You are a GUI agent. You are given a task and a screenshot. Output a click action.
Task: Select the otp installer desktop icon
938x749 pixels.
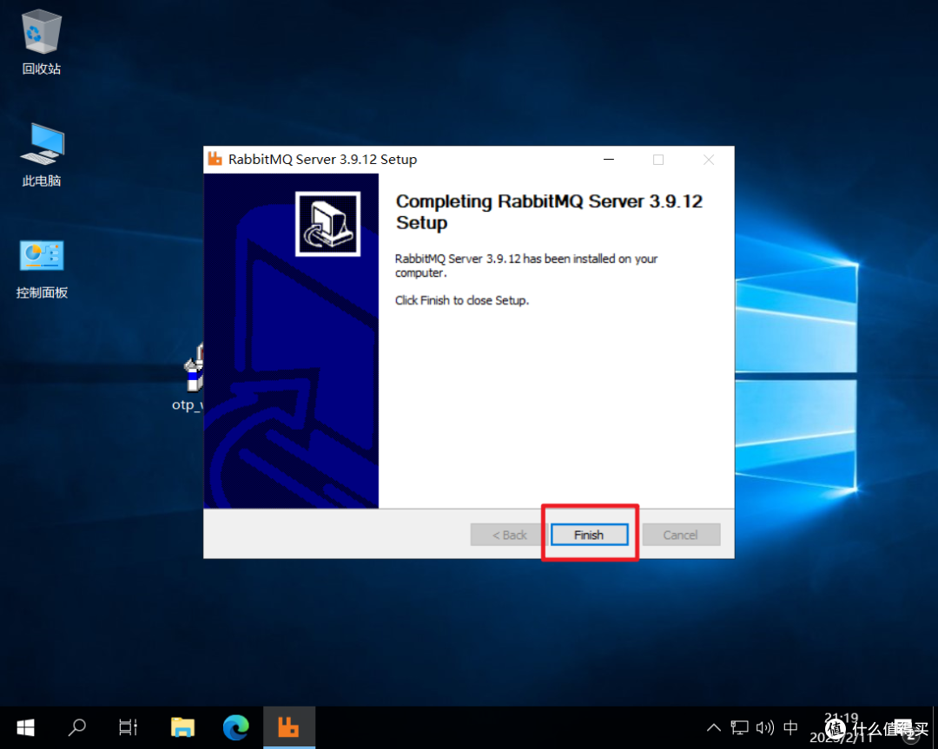(x=189, y=378)
